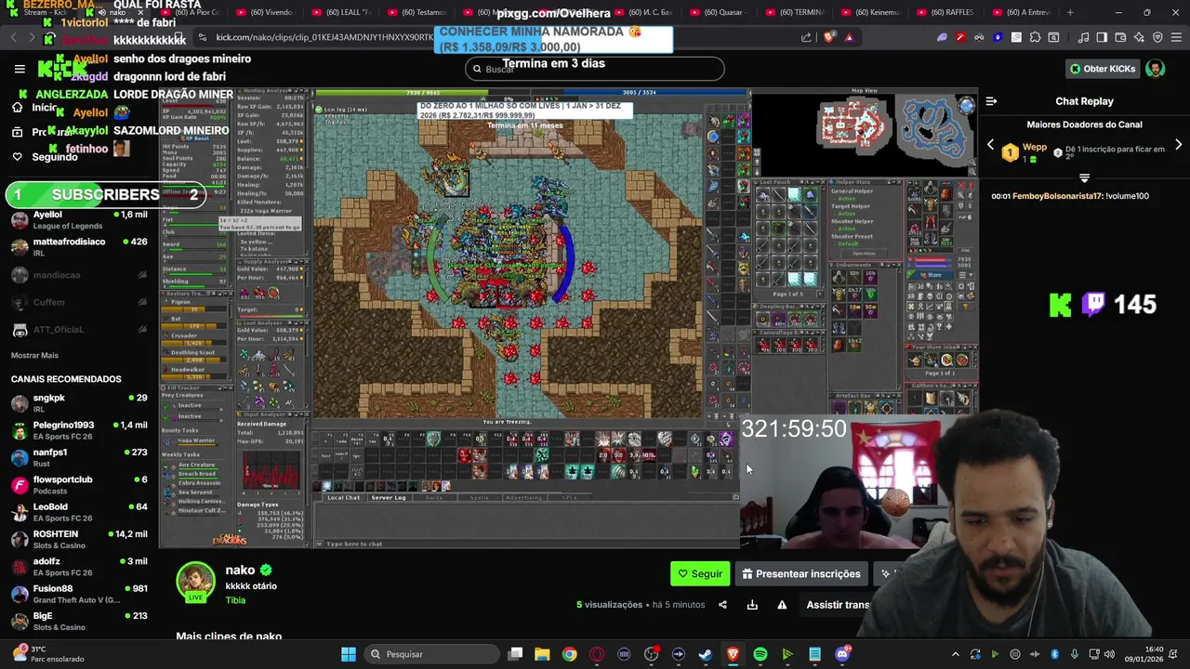Screen dimensions: 1190x669
Task: Open Fusion88 recommended channel
Action: pyautogui.click(x=79, y=594)
